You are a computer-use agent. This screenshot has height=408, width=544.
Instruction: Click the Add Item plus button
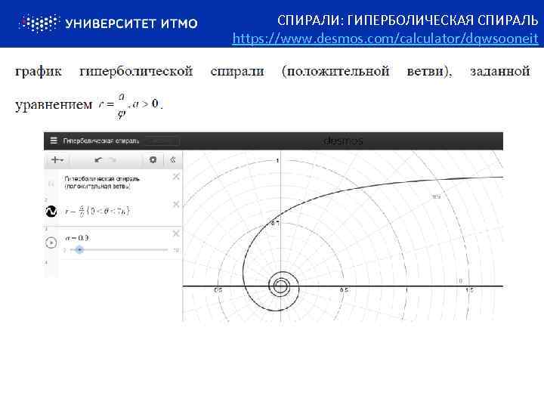pos(57,159)
